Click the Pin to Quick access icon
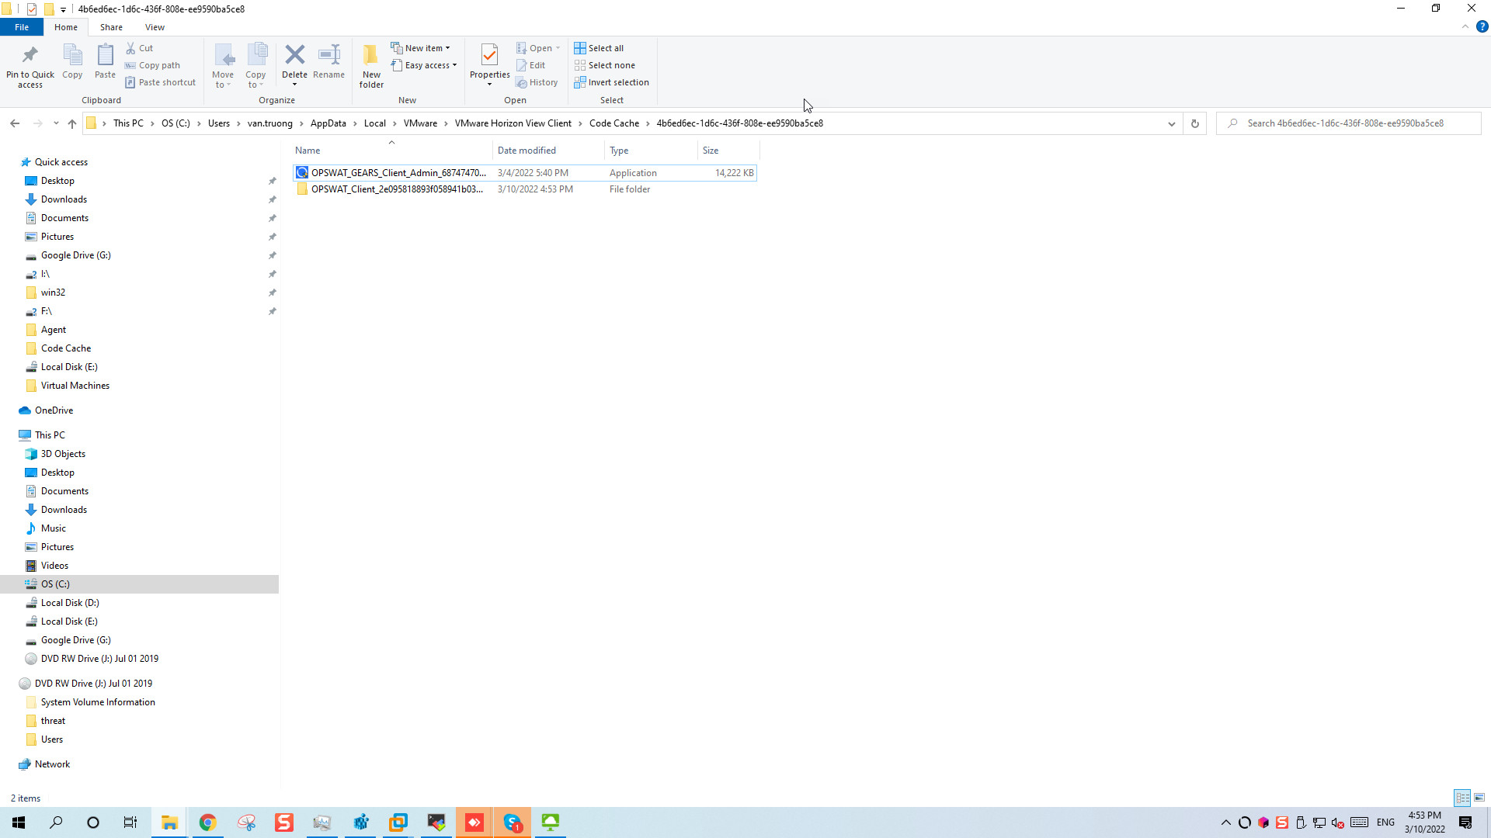 (x=30, y=55)
